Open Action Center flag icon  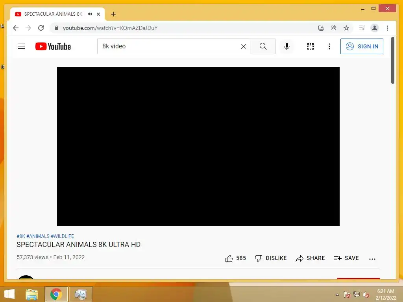(347, 295)
